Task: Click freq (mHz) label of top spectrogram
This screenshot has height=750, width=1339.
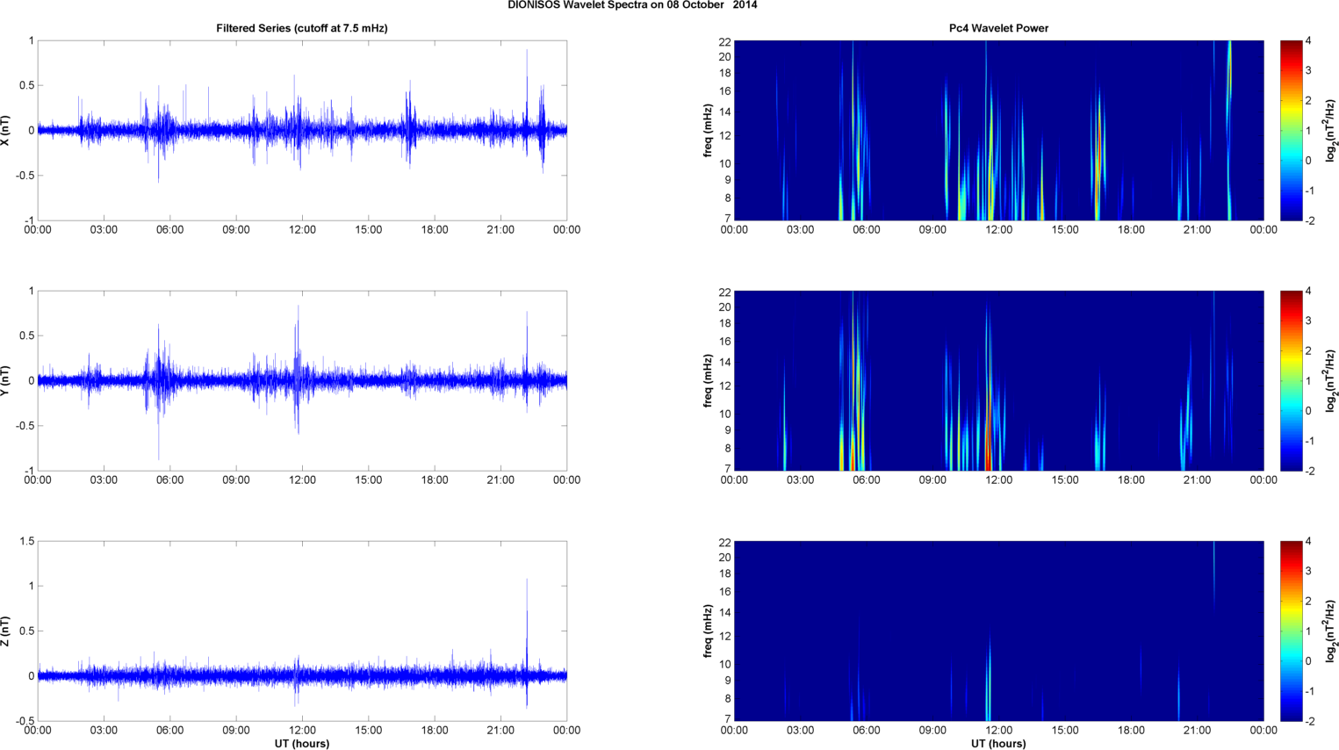Action: 708,130
